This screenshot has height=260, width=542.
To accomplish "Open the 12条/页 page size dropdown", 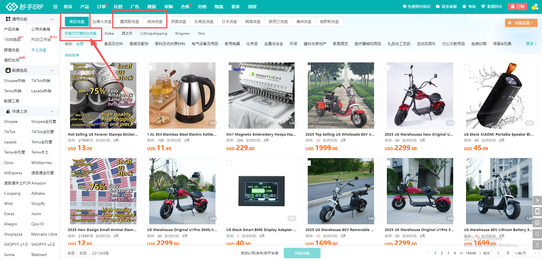I will point(525,253).
